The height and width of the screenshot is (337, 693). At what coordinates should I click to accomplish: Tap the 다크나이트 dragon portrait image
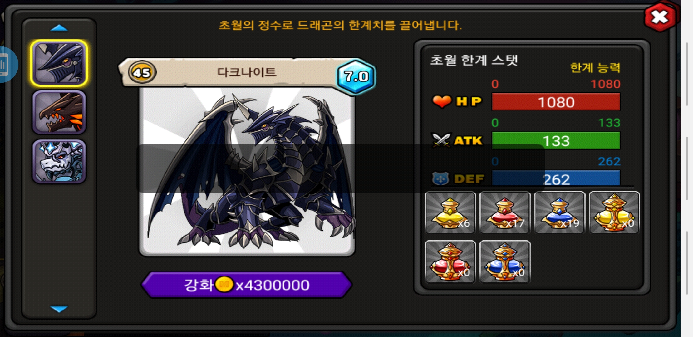point(247,171)
